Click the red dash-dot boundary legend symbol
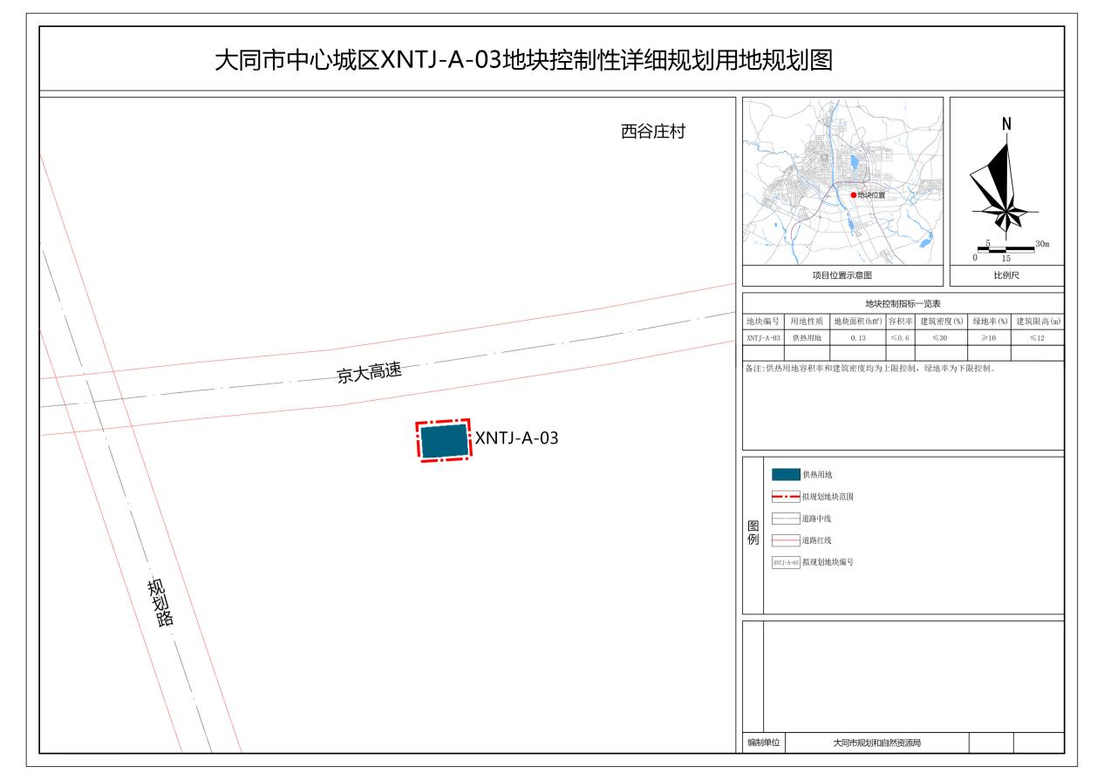Image resolution: width=1104 pixels, height=780 pixels. click(x=786, y=497)
